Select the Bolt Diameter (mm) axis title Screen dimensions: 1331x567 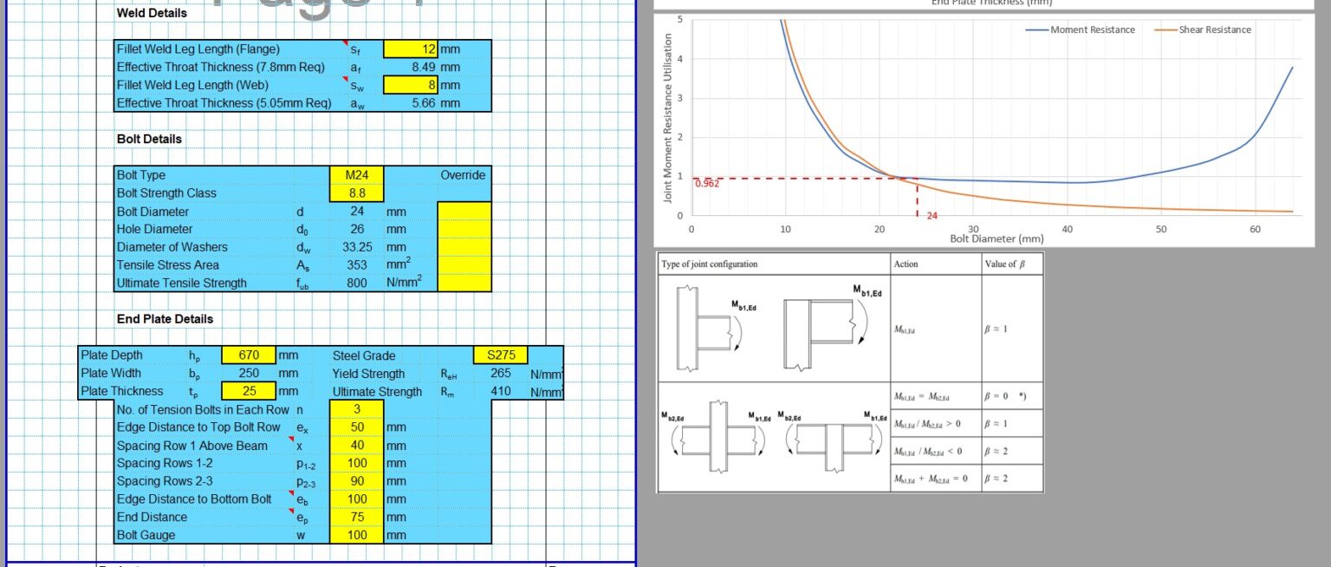pos(997,238)
